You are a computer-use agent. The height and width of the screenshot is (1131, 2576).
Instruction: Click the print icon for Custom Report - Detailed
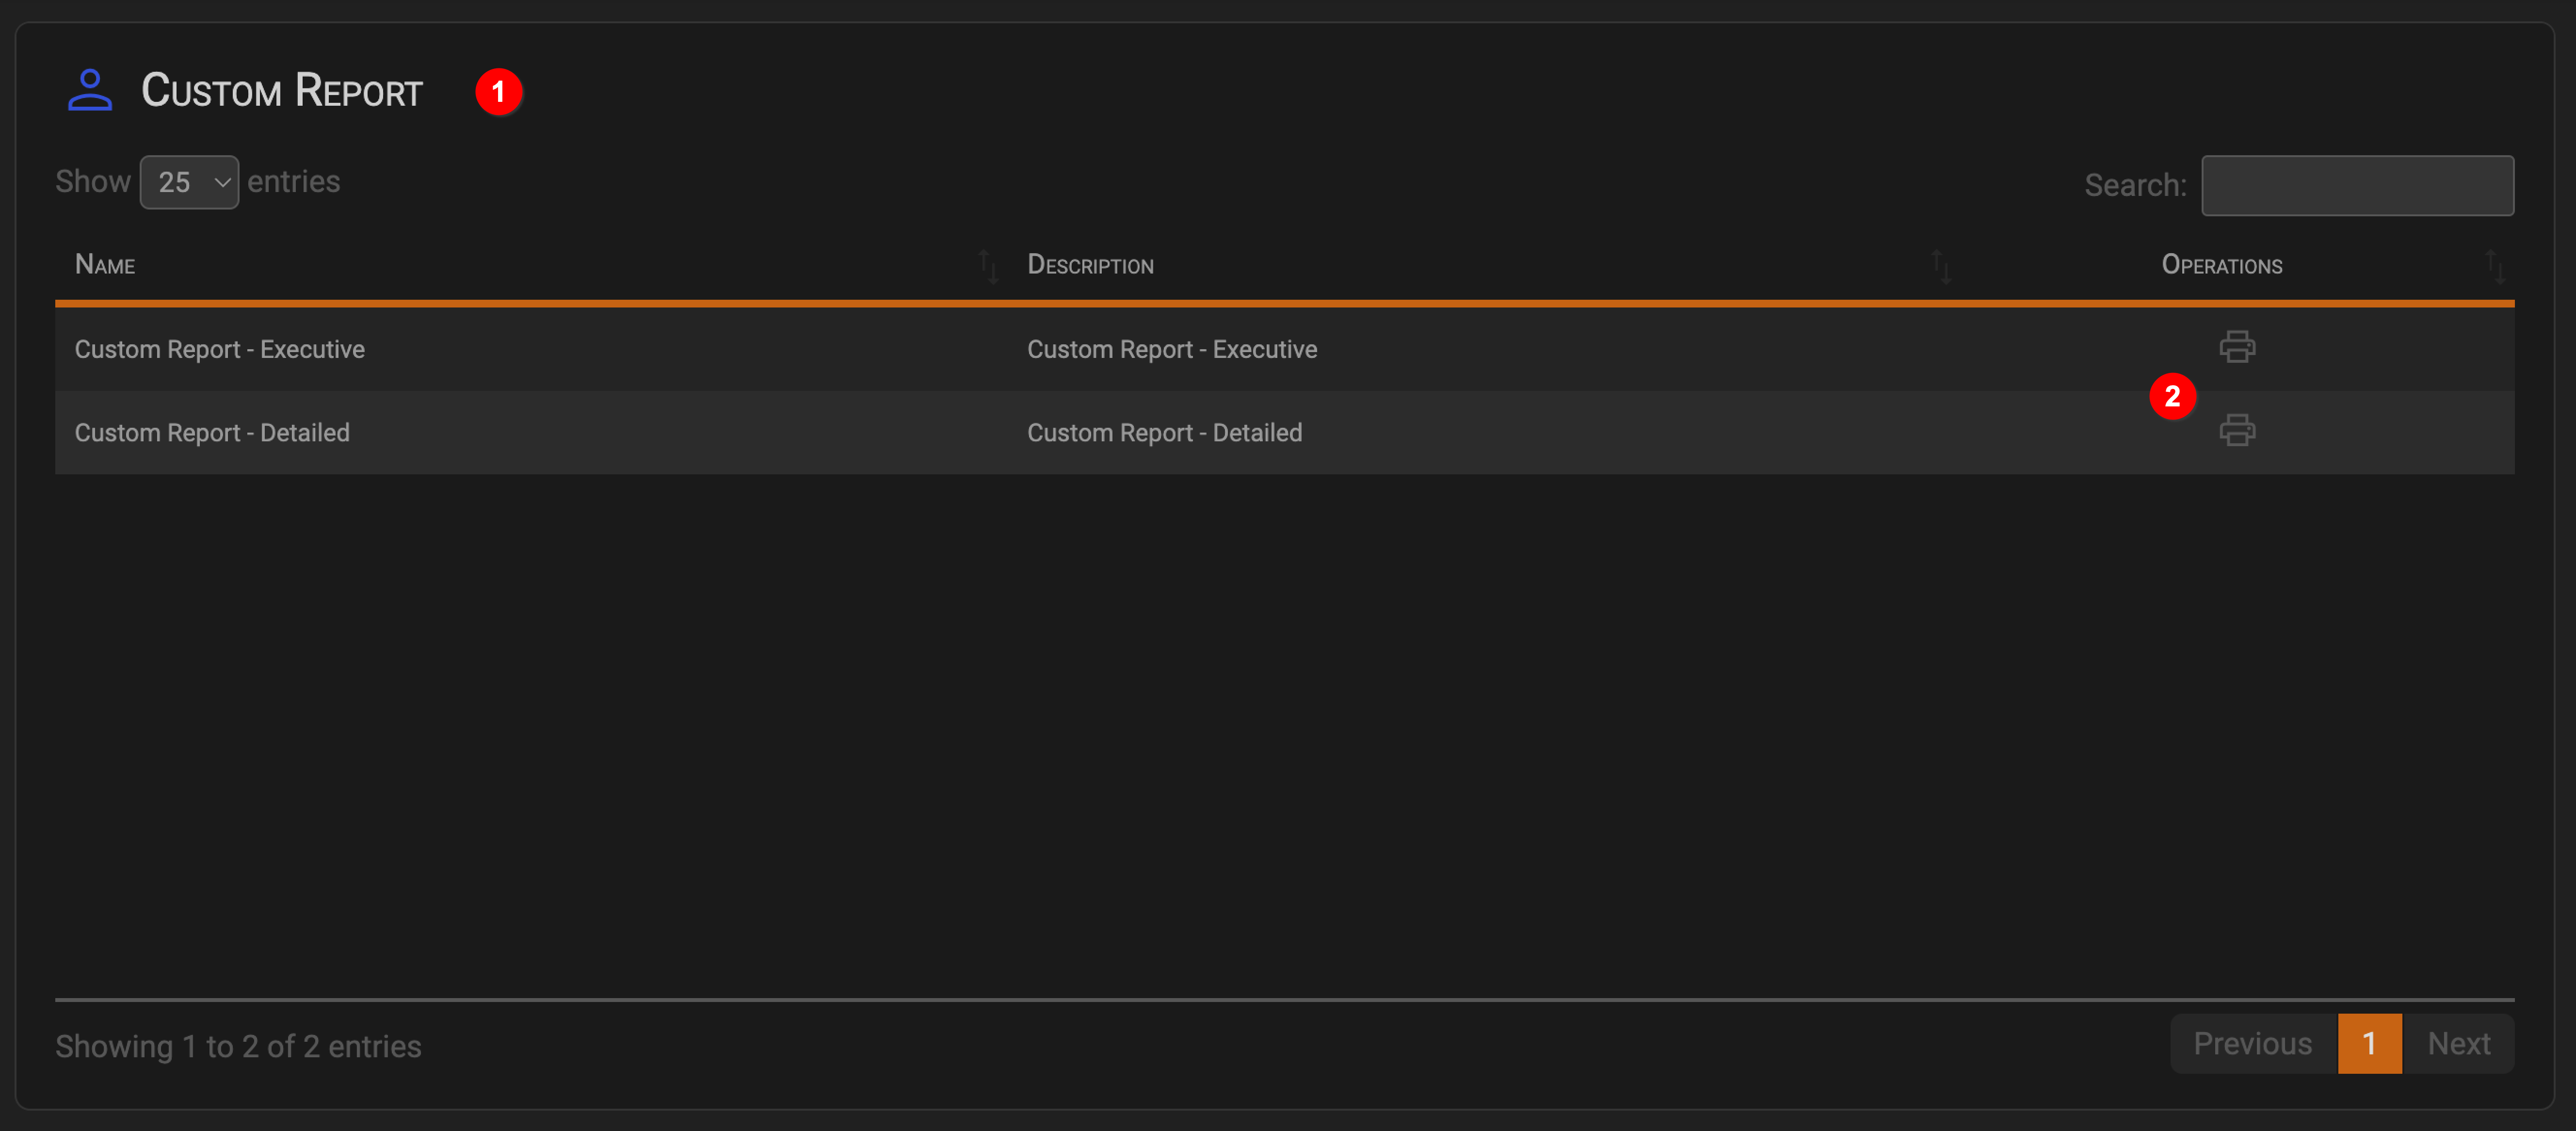pyautogui.click(x=2238, y=431)
